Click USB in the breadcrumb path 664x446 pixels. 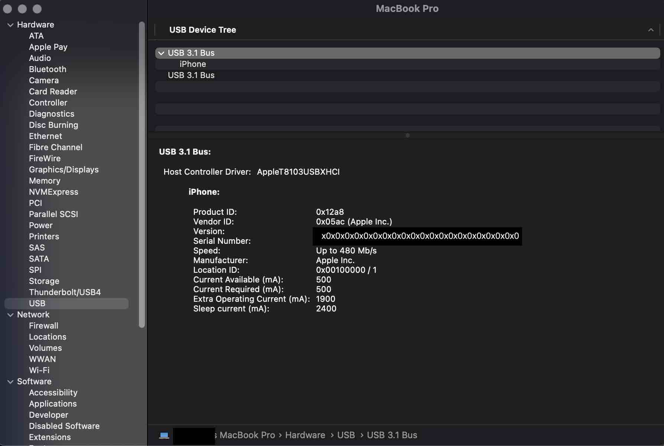pos(346,435)
